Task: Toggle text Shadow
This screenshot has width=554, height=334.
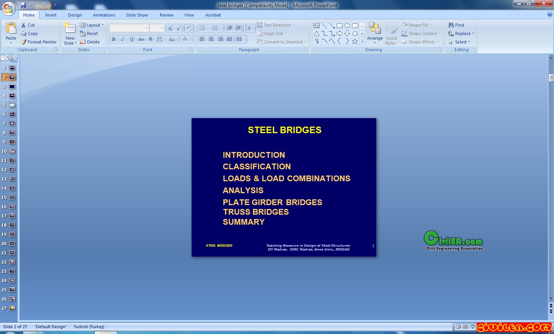Action: (150, 39)
